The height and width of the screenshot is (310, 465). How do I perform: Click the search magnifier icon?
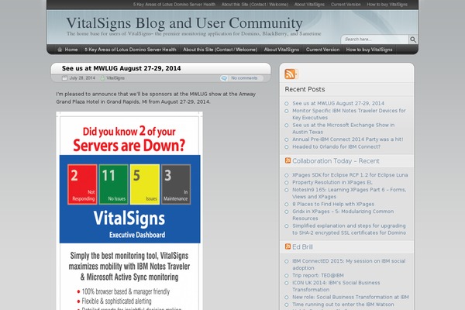click(413, 40)
